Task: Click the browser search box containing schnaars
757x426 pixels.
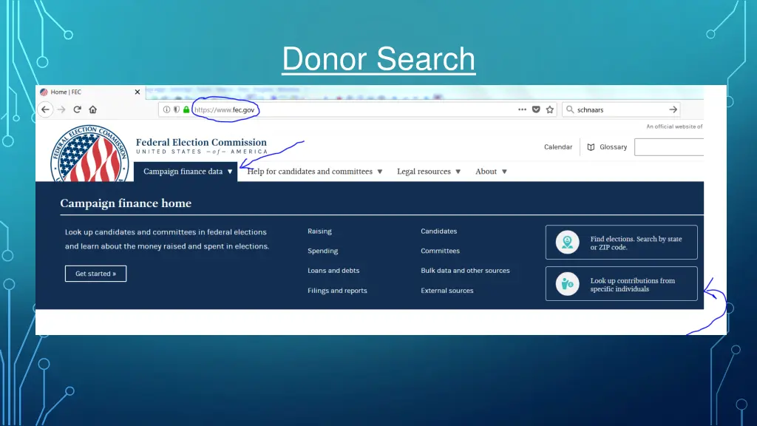Action: click(x=621, y=109)
